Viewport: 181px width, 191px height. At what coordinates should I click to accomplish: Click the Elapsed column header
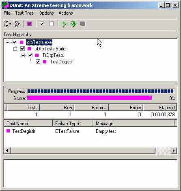pyautogui.click(x=160, y=108)
